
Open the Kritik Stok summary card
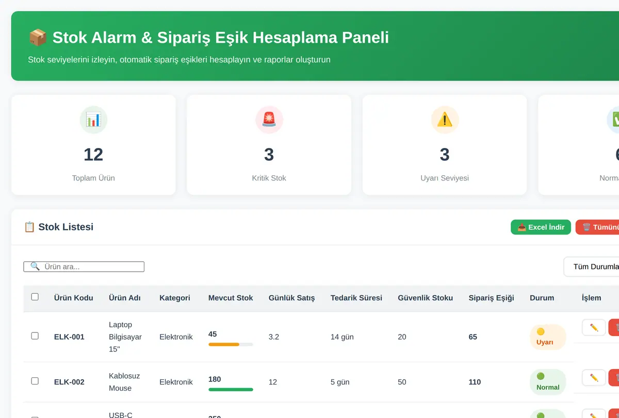[269, 145]
